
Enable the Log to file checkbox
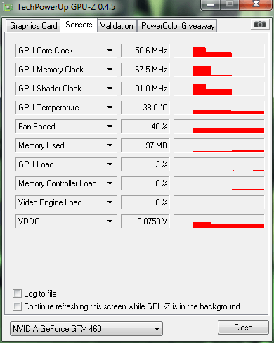17,293
